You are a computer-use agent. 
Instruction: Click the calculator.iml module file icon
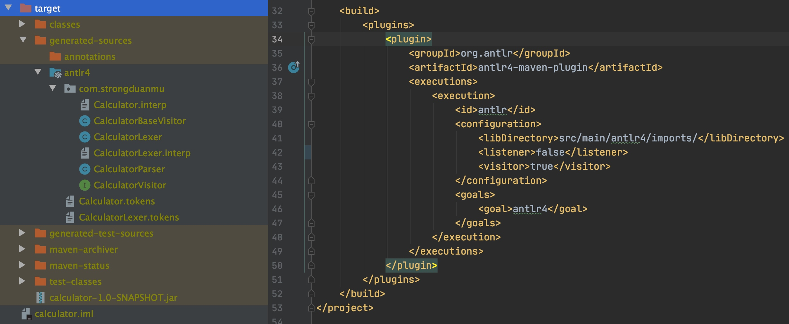click(x=26, y=314)
